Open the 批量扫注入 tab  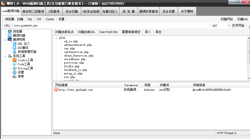tap(110, 11)
